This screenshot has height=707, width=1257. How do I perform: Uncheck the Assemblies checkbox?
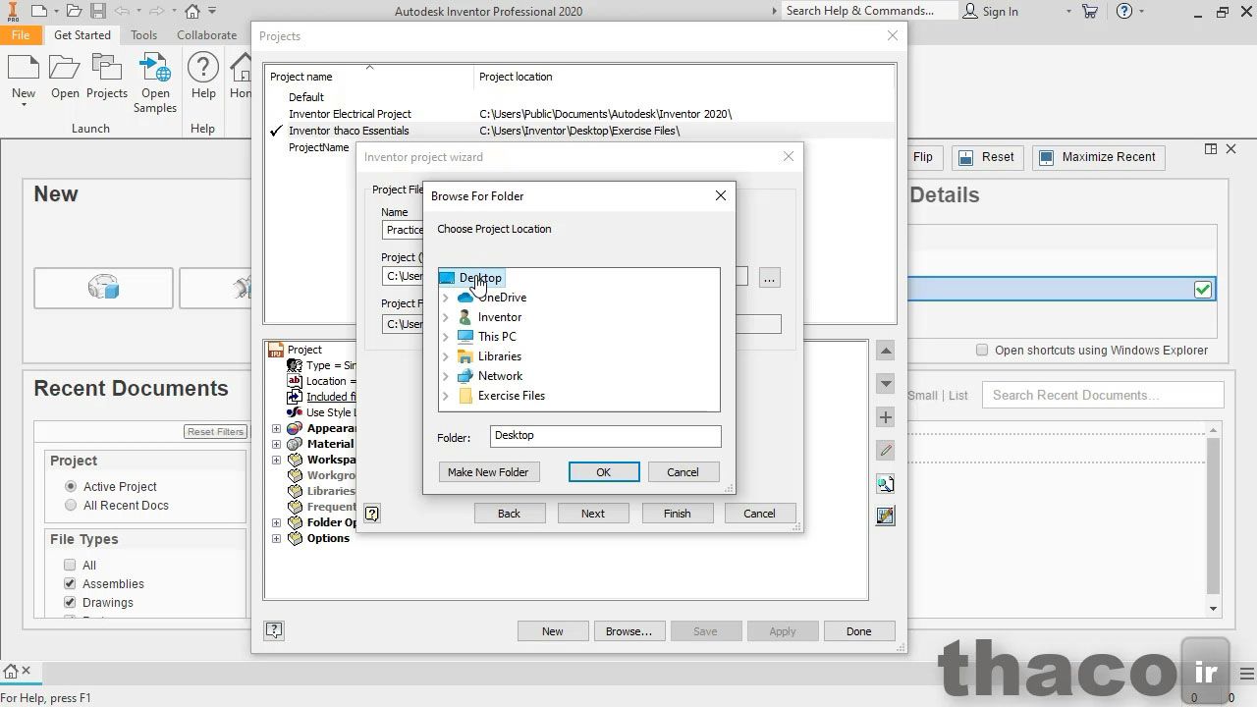click(x=70, y=583)
